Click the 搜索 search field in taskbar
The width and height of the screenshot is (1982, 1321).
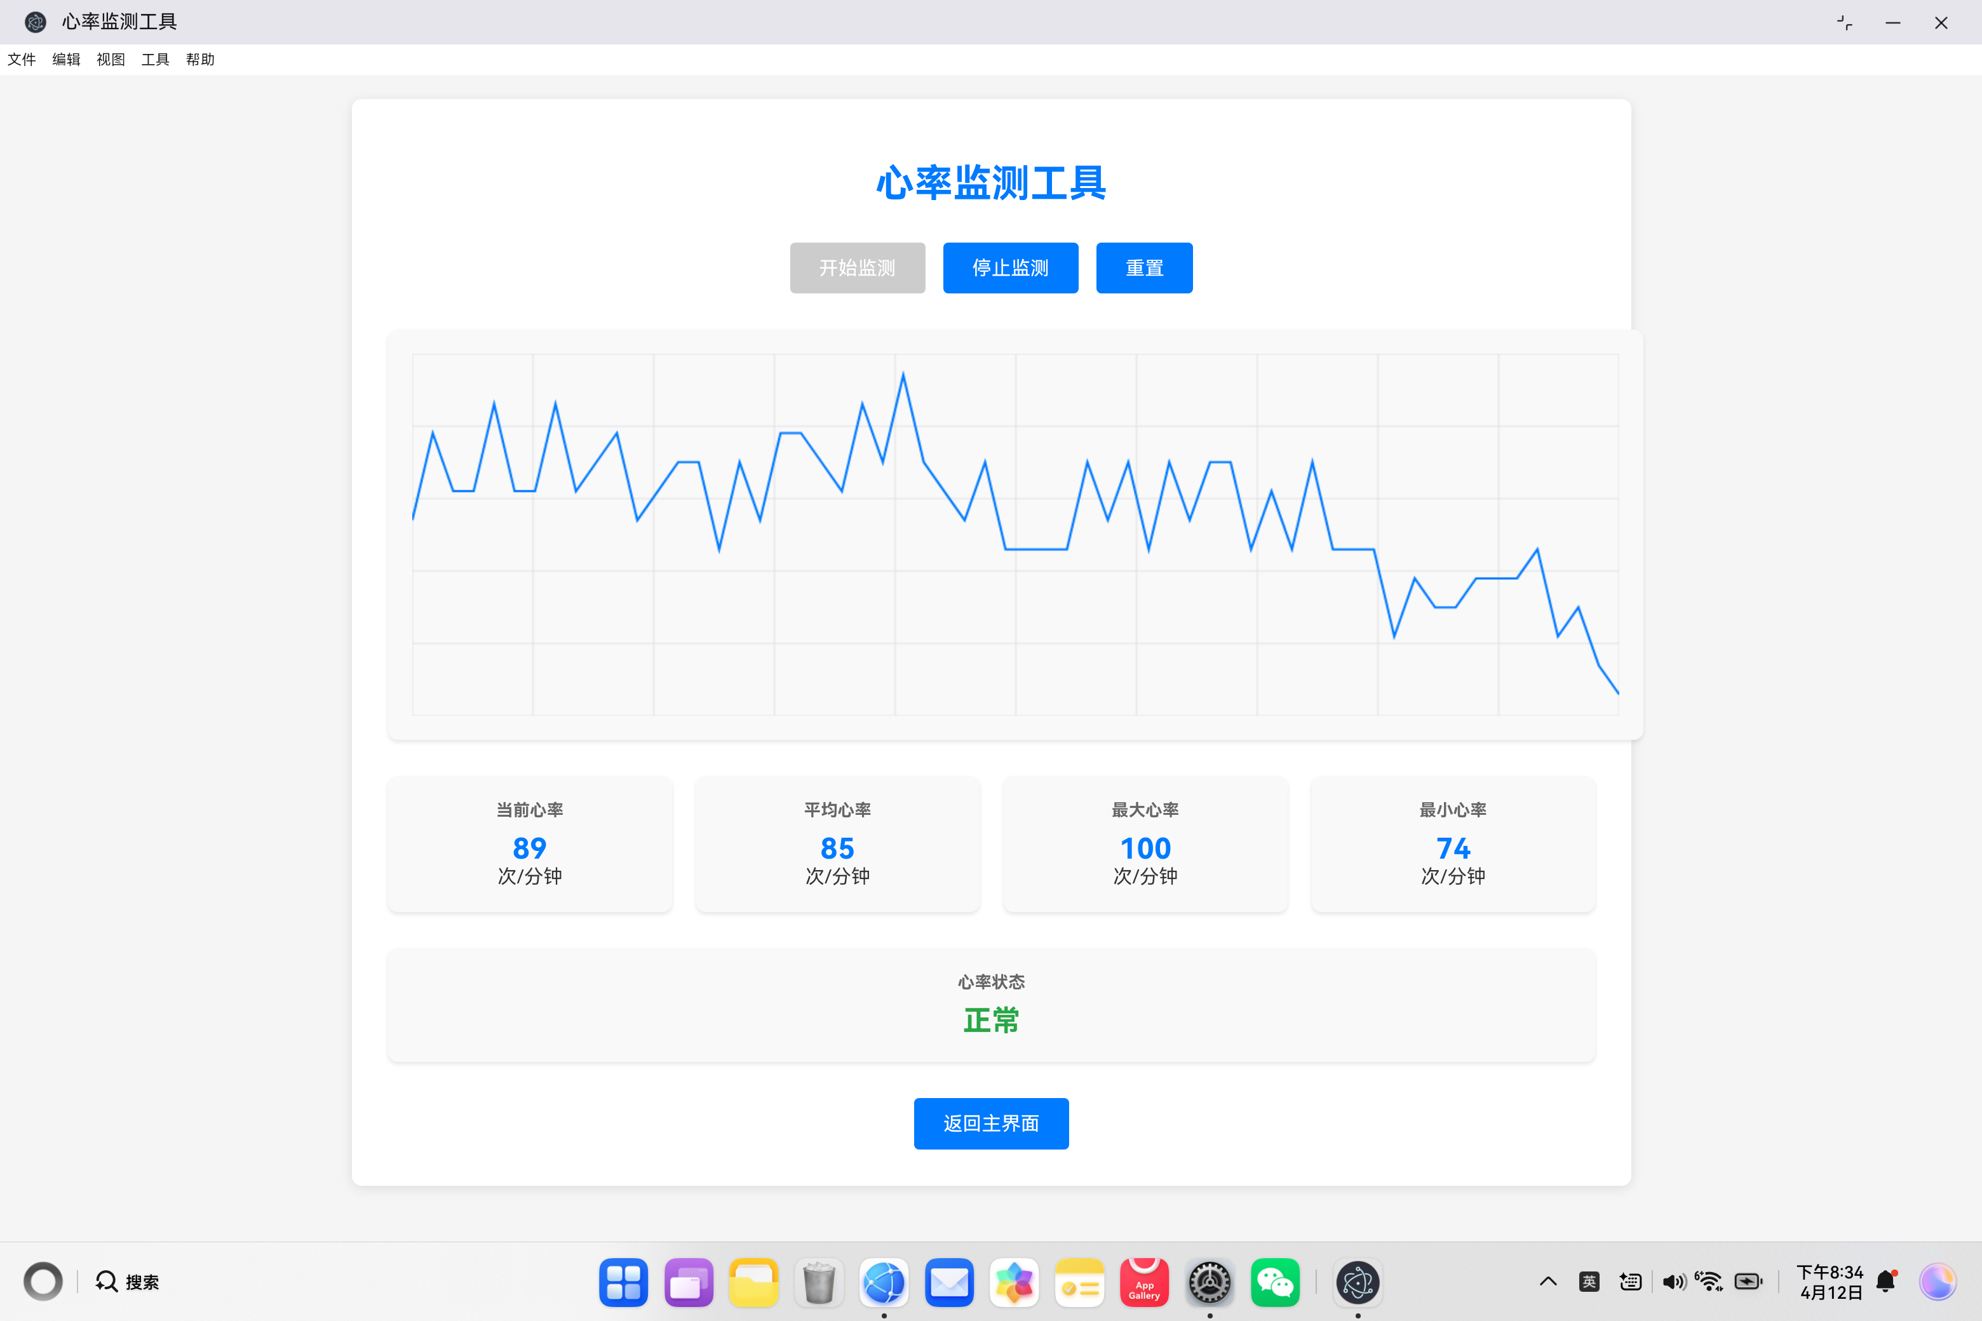click(x=128, y=1282)
